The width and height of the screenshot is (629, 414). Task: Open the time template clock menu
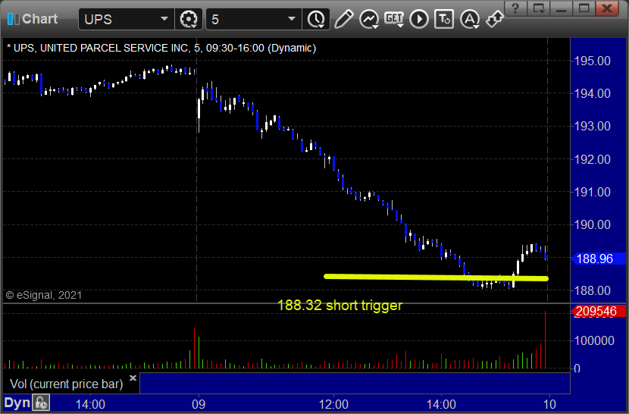(x=317, y=19)
